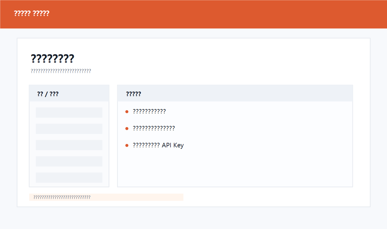Click the white title text in orange header
The image size is (387, 229).
(31, 14)
